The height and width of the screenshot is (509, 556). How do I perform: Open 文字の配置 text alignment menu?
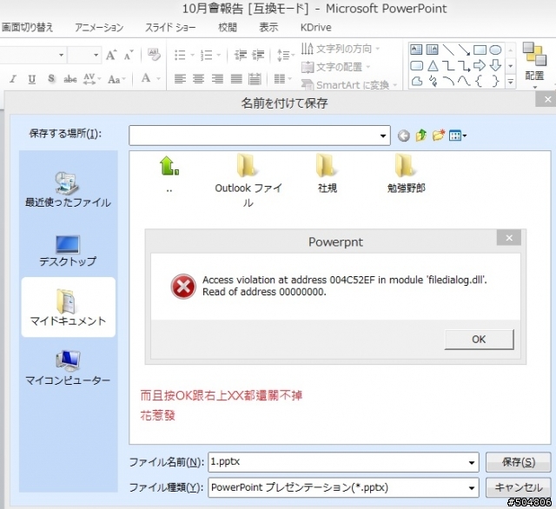pos(335,67)
